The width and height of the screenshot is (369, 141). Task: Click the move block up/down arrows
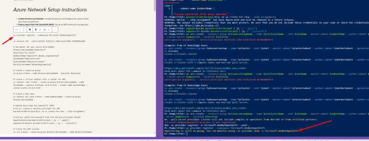pyautogui.click(x=24, y=30)
